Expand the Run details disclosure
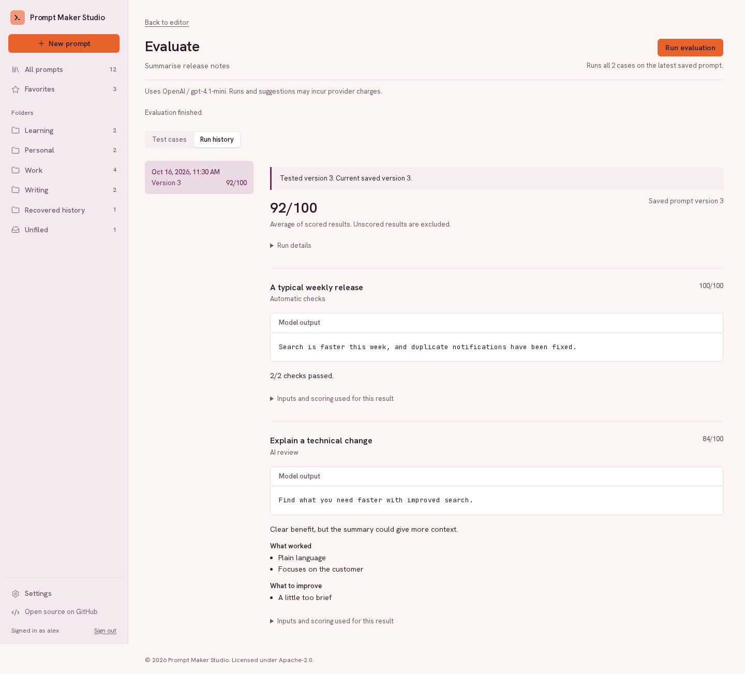This screenshot has width=745, height=674. coord(291,246)
